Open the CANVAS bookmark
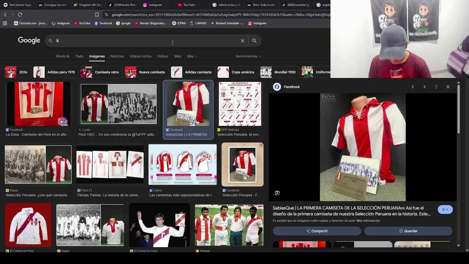This screenshot has width=469, height=264. [198, 23]
